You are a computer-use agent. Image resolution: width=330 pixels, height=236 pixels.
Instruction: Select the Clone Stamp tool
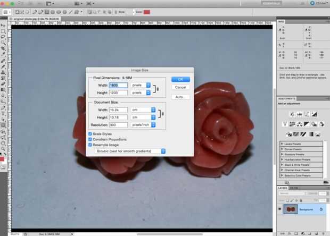click(x=3, y=72)
